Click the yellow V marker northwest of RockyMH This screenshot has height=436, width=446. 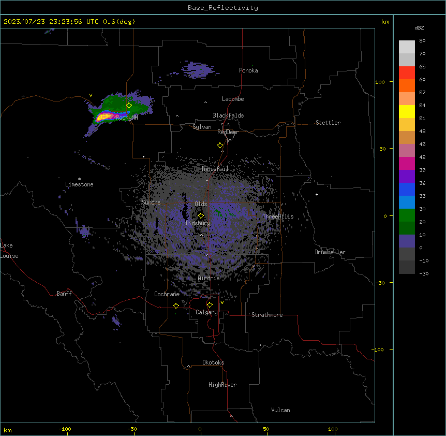(91, 95)
